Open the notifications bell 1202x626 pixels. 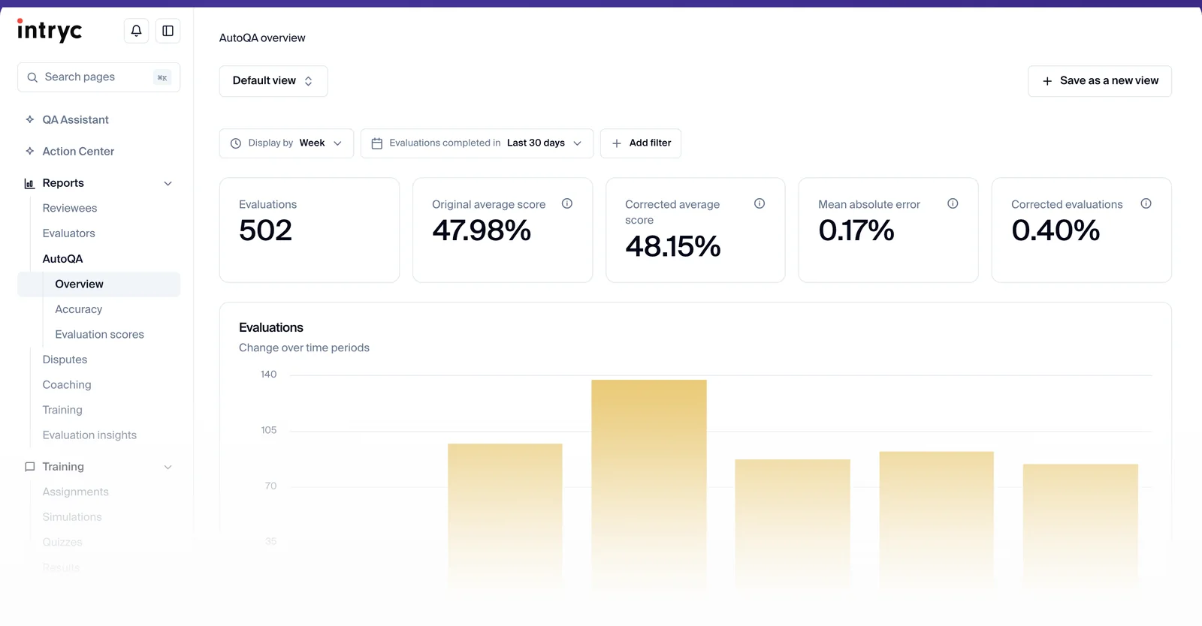(x=136, y=31)
